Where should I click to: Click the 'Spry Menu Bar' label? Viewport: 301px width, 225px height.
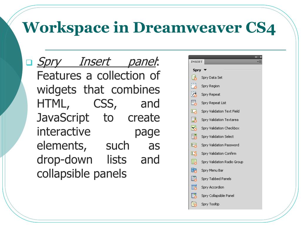pyautogui.click(x=212, y=170)
